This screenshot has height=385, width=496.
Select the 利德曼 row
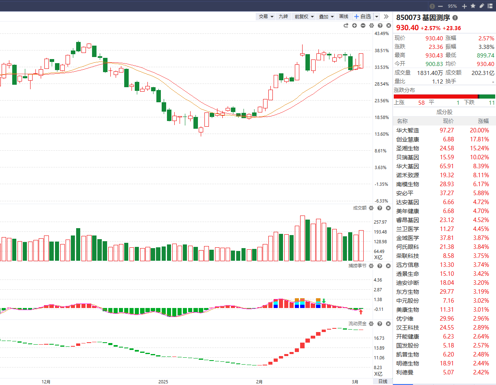tap(444, 372)
